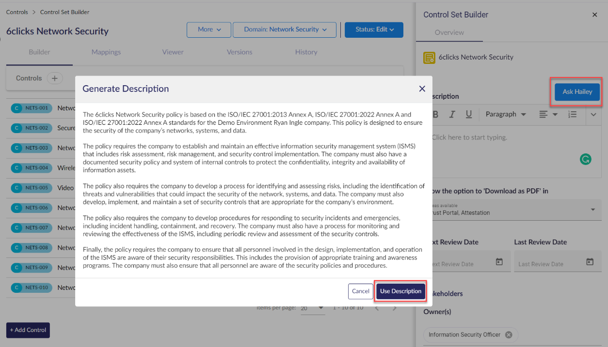608x347 pixels.
Task: Cancel the generated description
Action: pos(360,291)
